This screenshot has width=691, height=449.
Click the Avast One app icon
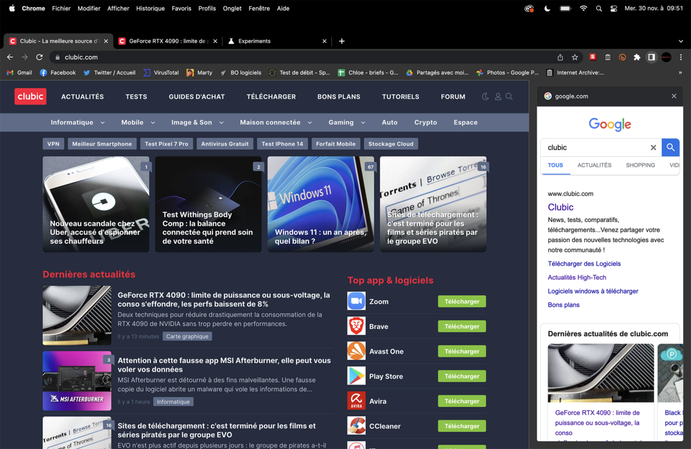[x=356, y=351]
